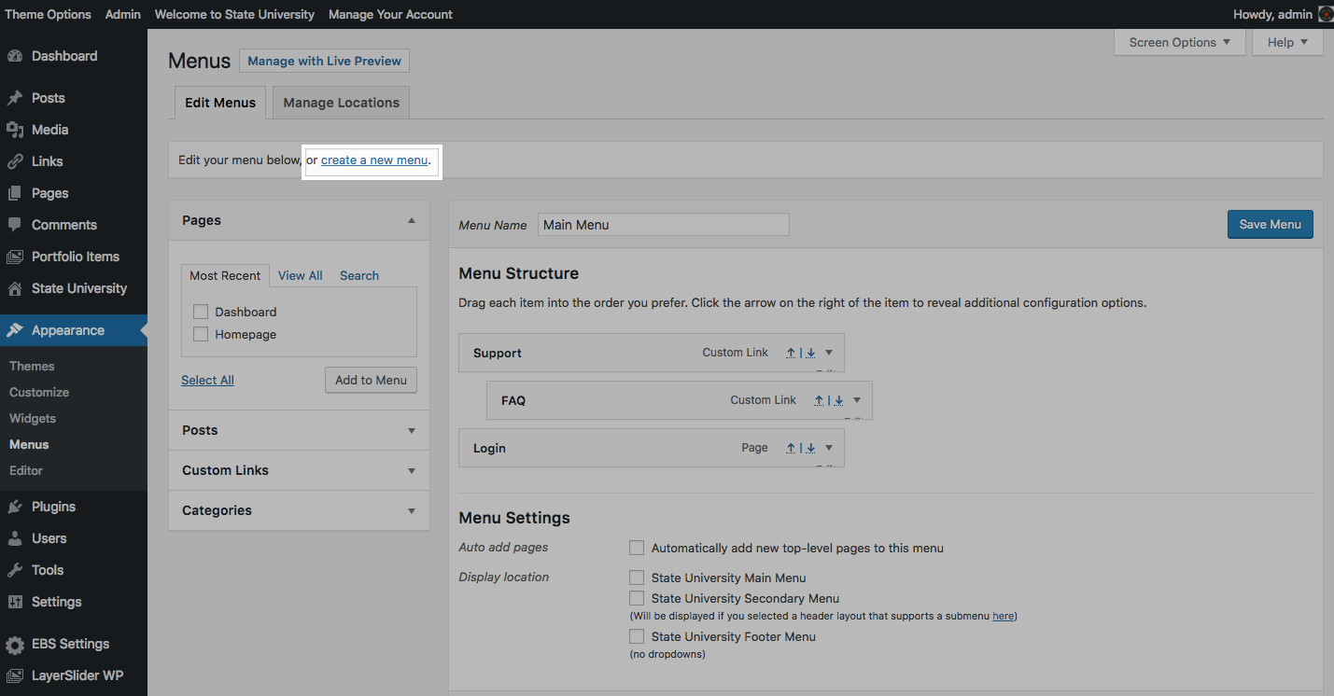
Task: Select the Most Recent pages tab
Action: [225, 275]
